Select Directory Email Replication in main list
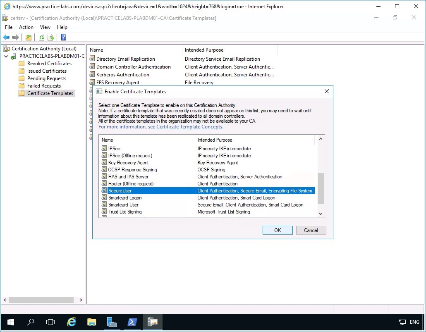Viewport: 426px width, 332px height. point(125,59)
